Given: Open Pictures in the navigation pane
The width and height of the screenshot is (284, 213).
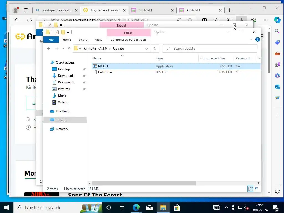Looking at the screenshot, I should (x=64, y=89).
